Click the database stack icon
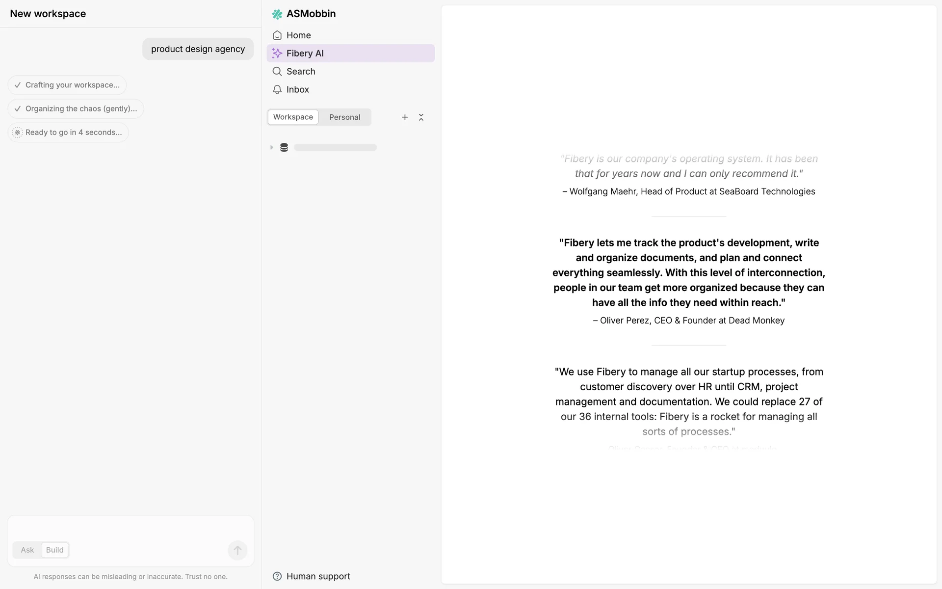This screenshot has width=942, height=589. tap(284, 147)
